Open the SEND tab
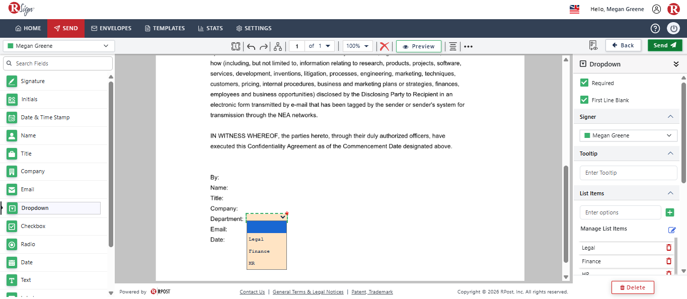687x299 pixels. (65, 28)
